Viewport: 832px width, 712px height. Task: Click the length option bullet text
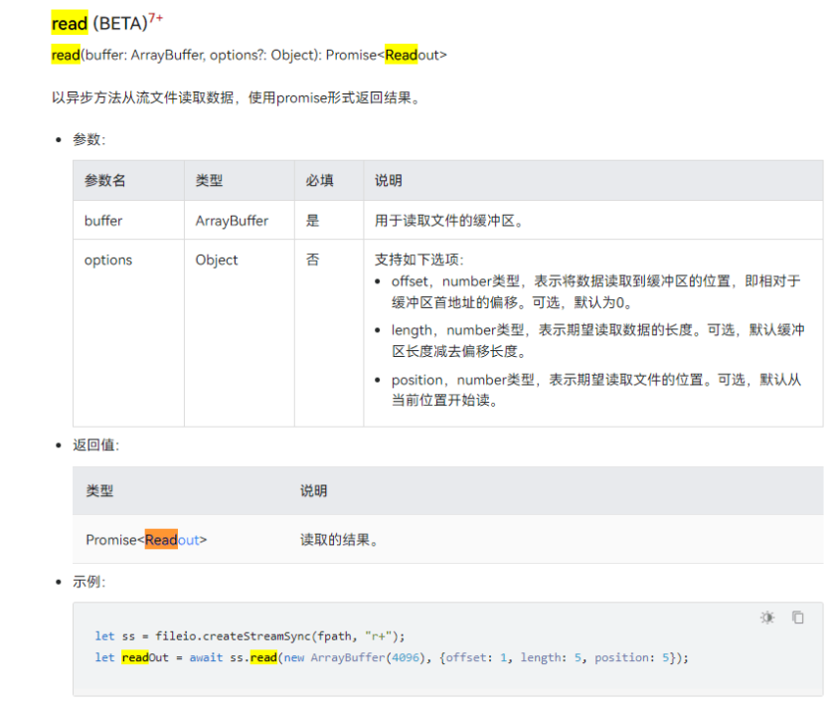pyautogui.click(x=597, y=340)
